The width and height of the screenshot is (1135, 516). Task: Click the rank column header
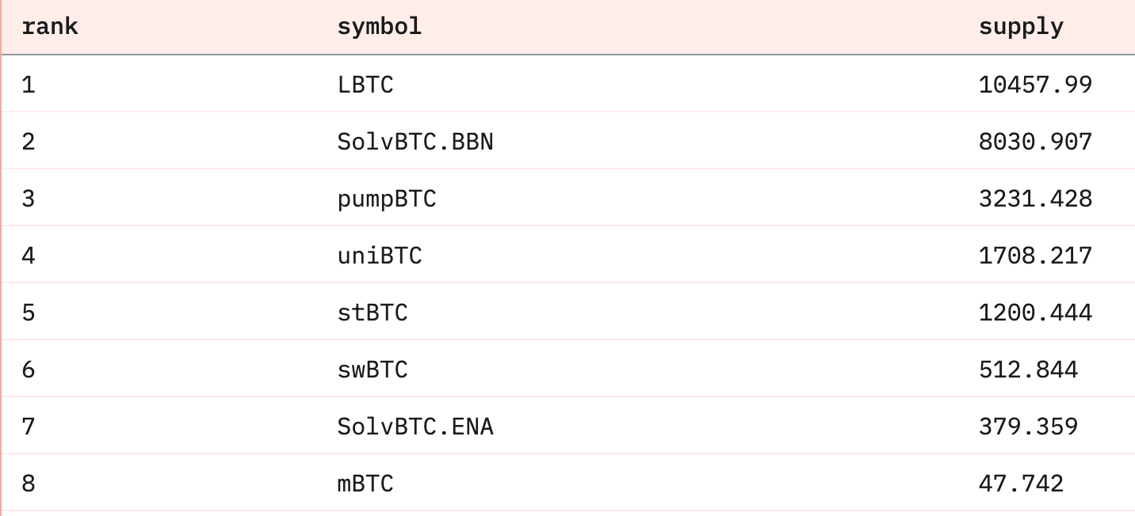(x=50, y=27)
